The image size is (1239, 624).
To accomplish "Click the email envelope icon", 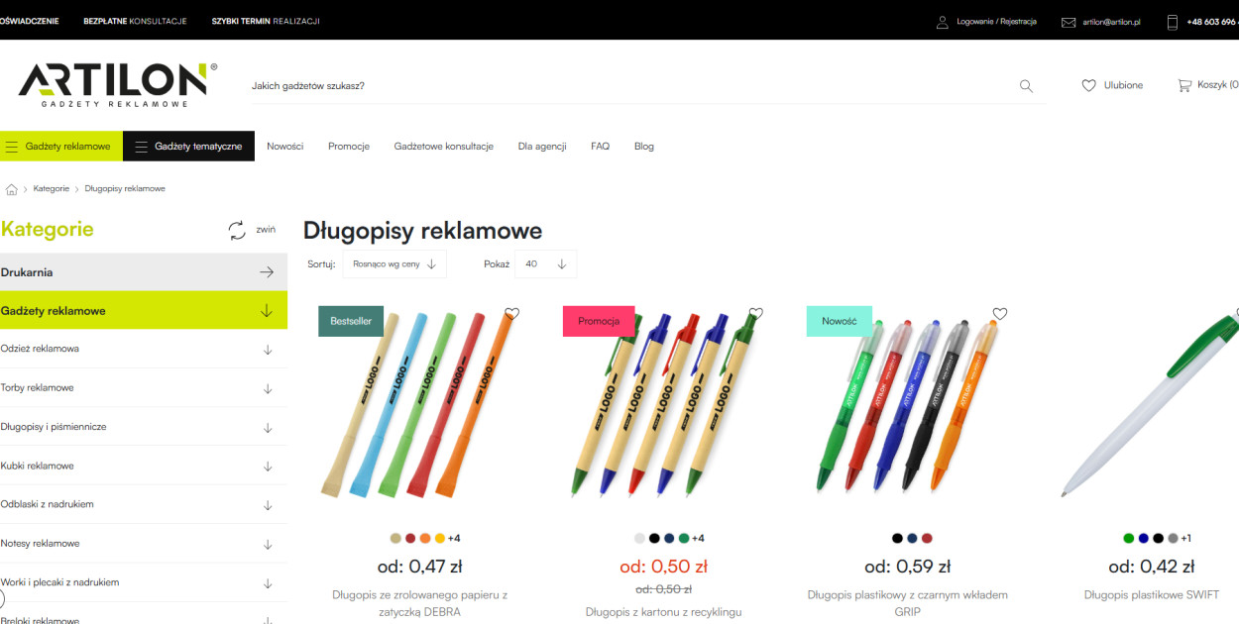I will pos(1069,22).
